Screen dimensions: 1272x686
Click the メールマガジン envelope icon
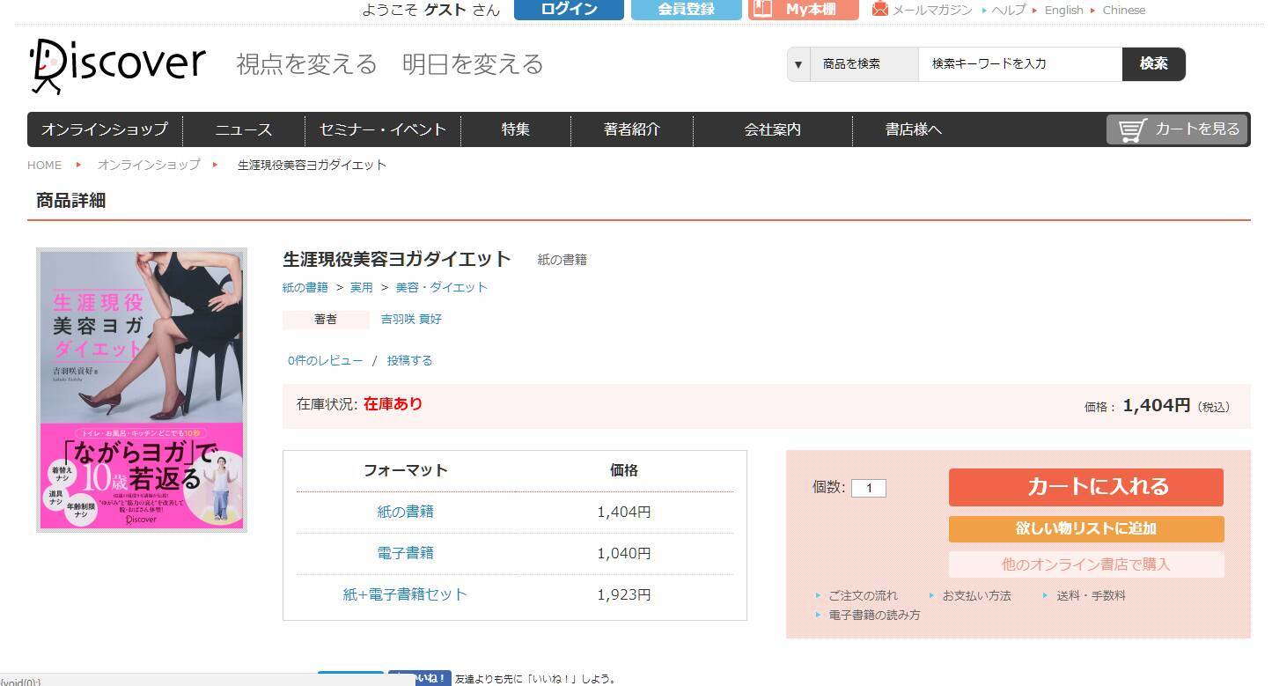click(879, 10)
